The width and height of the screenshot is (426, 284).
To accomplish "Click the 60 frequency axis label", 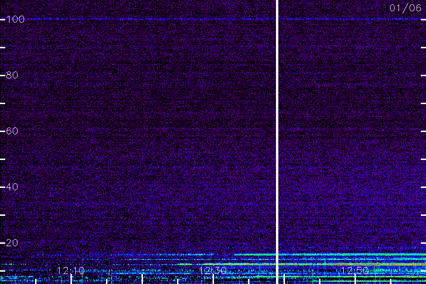I will pos(12,131).
